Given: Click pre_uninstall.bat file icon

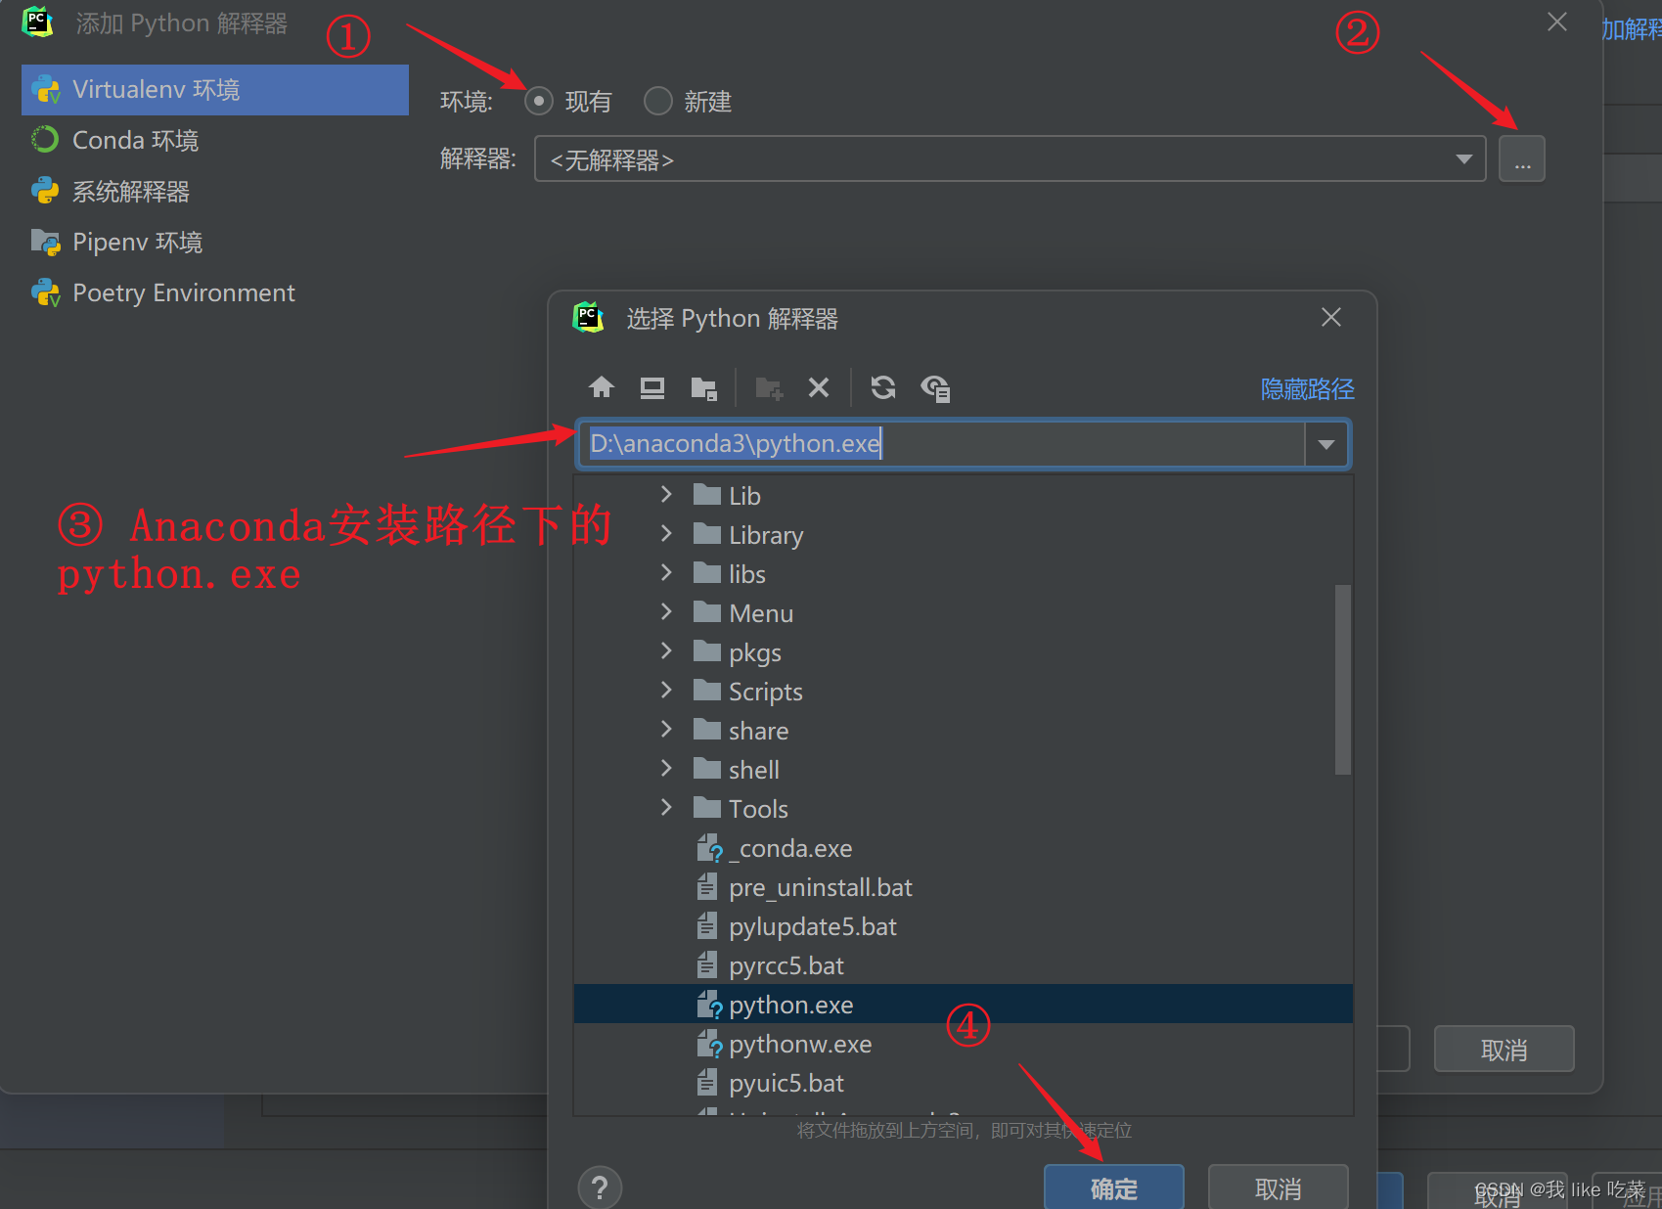Looking at the screenshot, I should pyautogui.click(x=707, y=886).
